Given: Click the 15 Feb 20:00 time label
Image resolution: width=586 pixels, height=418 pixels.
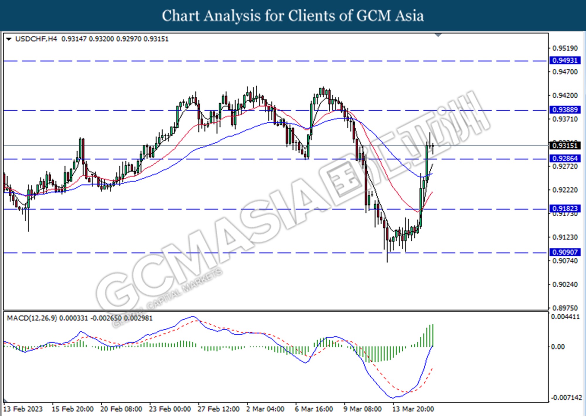Looking at the screenshot, I should pyautogui.click(x=73, y=409).
